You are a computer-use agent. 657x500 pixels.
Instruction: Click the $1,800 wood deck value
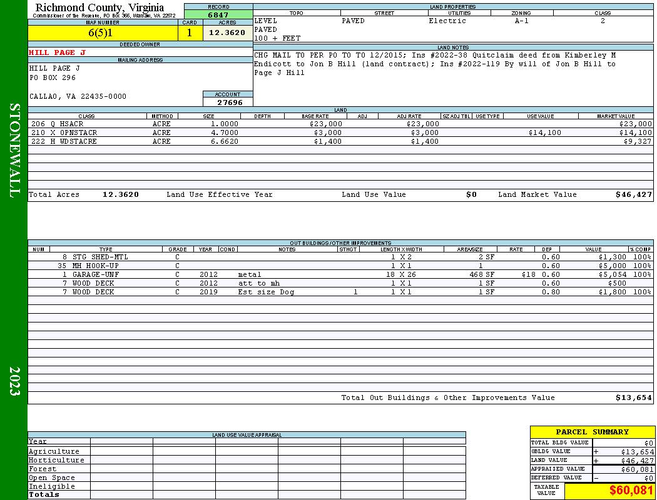click(x=612, y=292)
